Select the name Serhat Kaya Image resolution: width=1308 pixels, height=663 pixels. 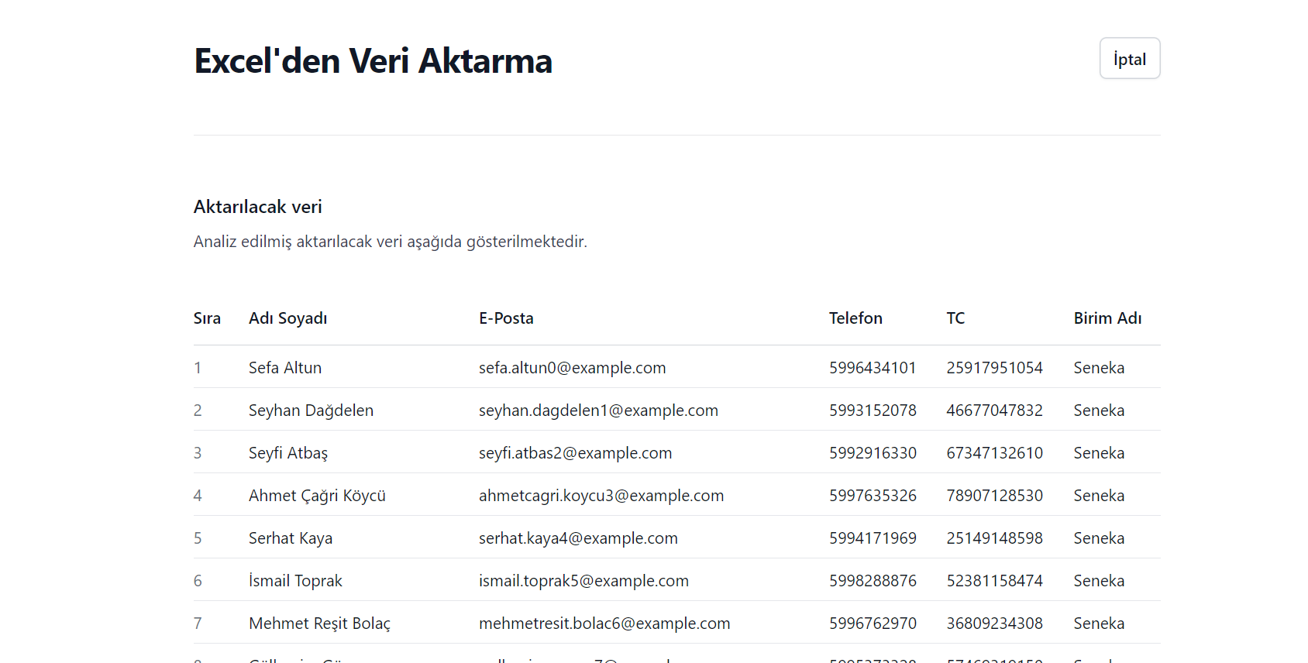click(291, 538)
